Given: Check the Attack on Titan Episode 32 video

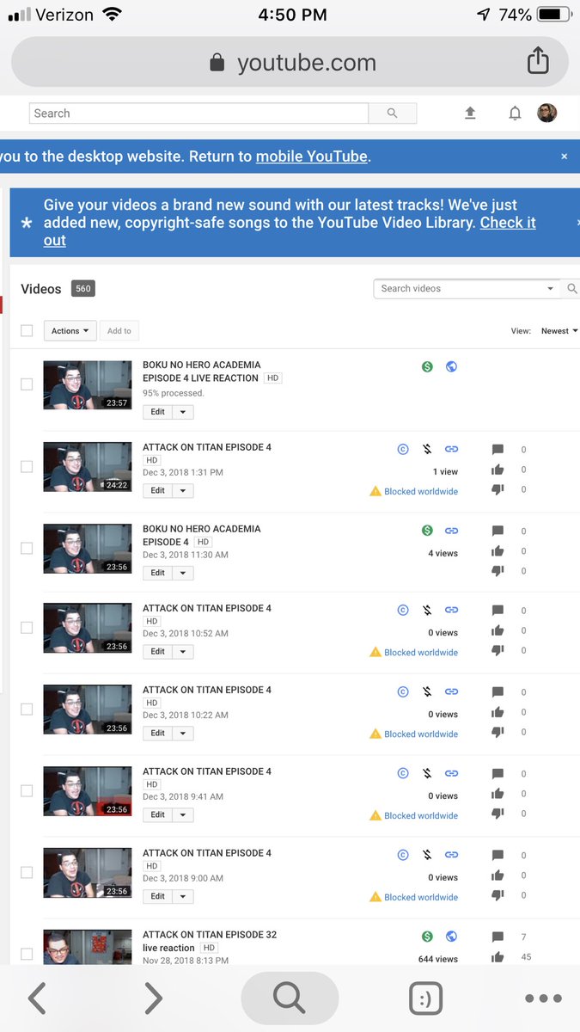Looking at the screenshot, I should [27, 954].
